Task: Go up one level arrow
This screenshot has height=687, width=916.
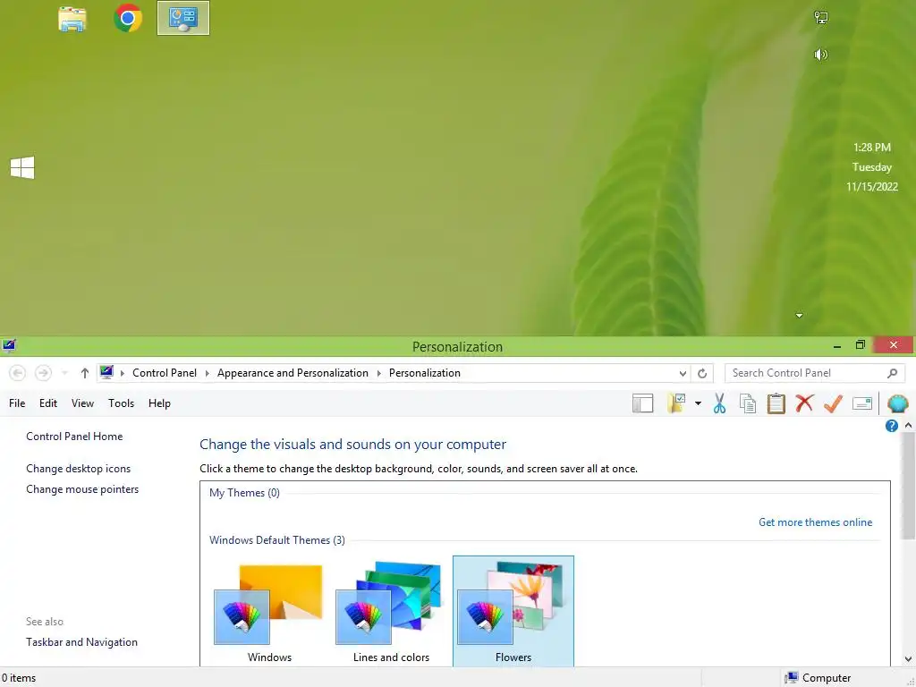Action: pyautogui.click(x=85, y=373)
